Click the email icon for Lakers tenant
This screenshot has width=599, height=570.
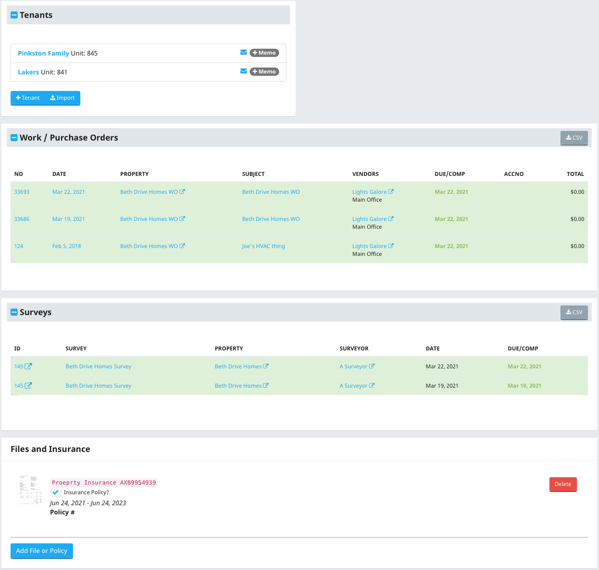[244, 71]
